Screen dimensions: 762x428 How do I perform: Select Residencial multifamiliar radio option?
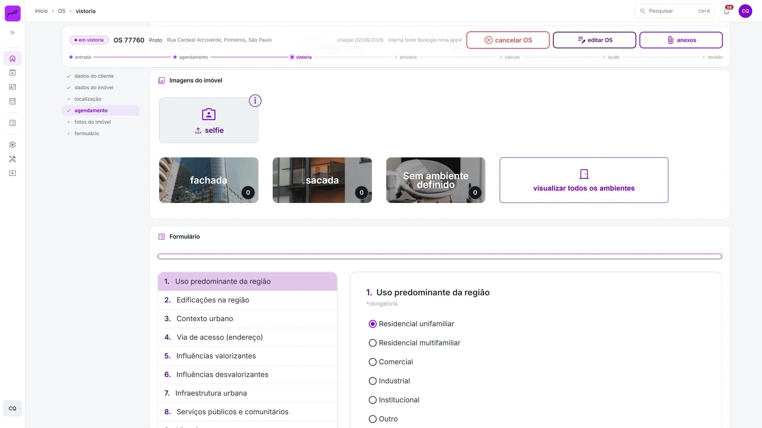tap(372, 343)
